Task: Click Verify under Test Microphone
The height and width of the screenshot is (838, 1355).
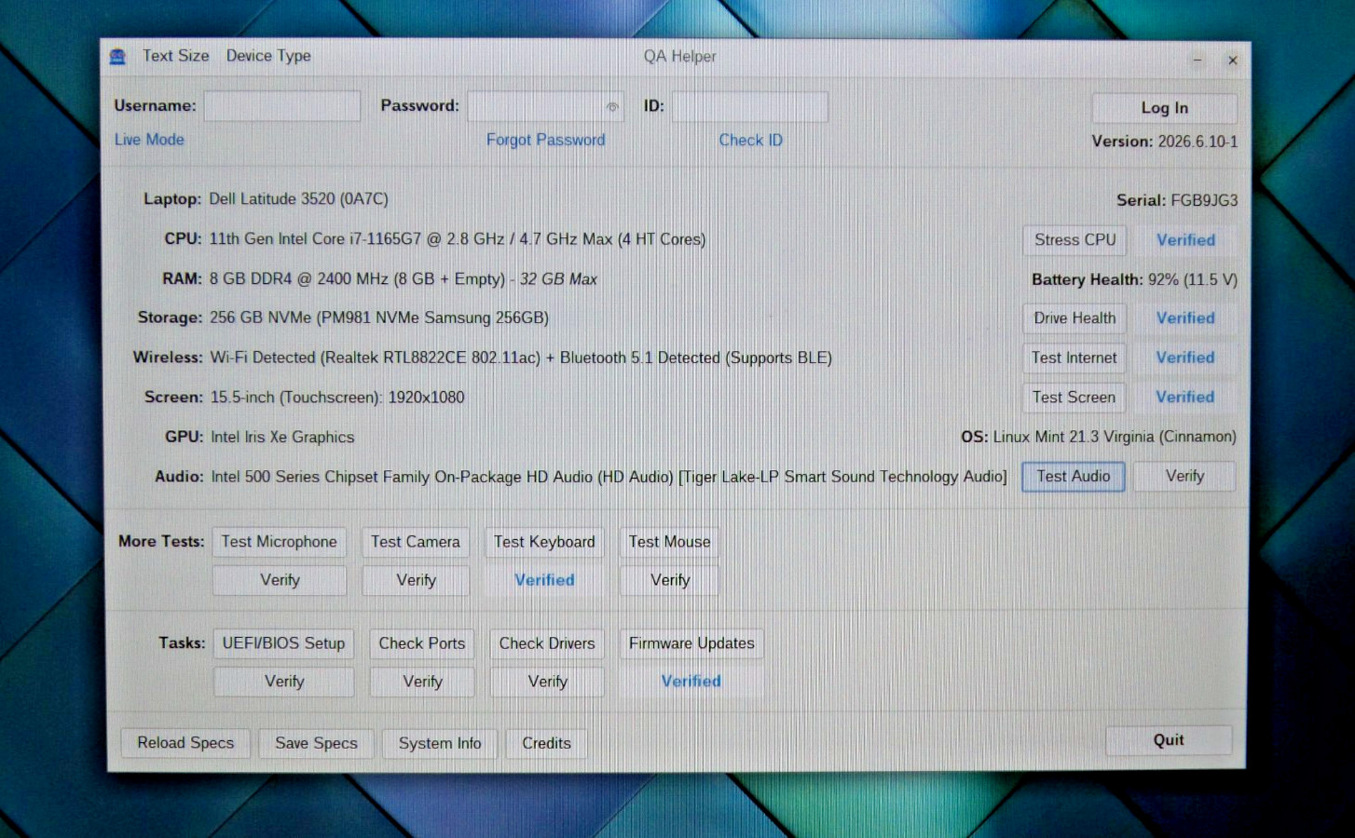Action: [280, 580]
